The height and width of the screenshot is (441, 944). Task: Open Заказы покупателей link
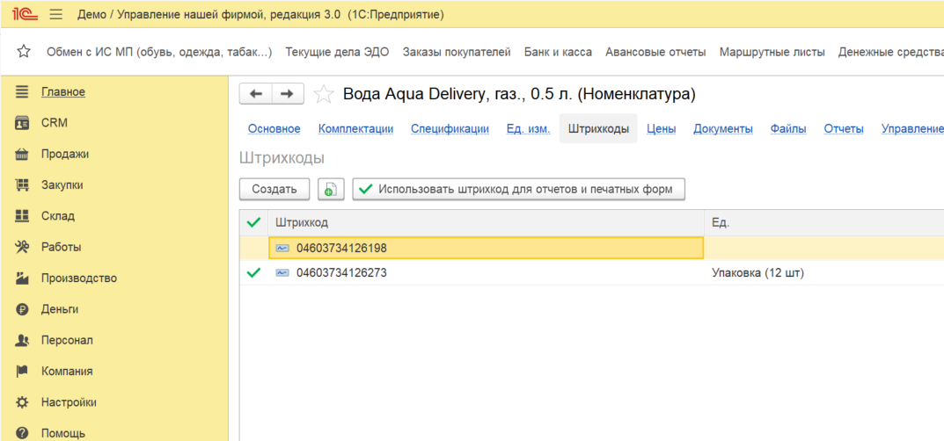point(457,53)
